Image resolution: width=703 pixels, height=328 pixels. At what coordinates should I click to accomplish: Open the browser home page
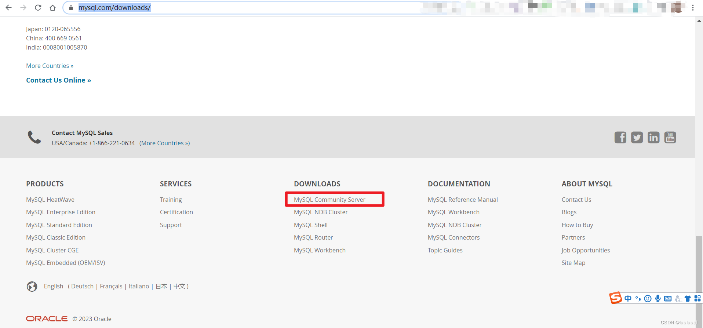pyautogui.click(x=52, y=7)
